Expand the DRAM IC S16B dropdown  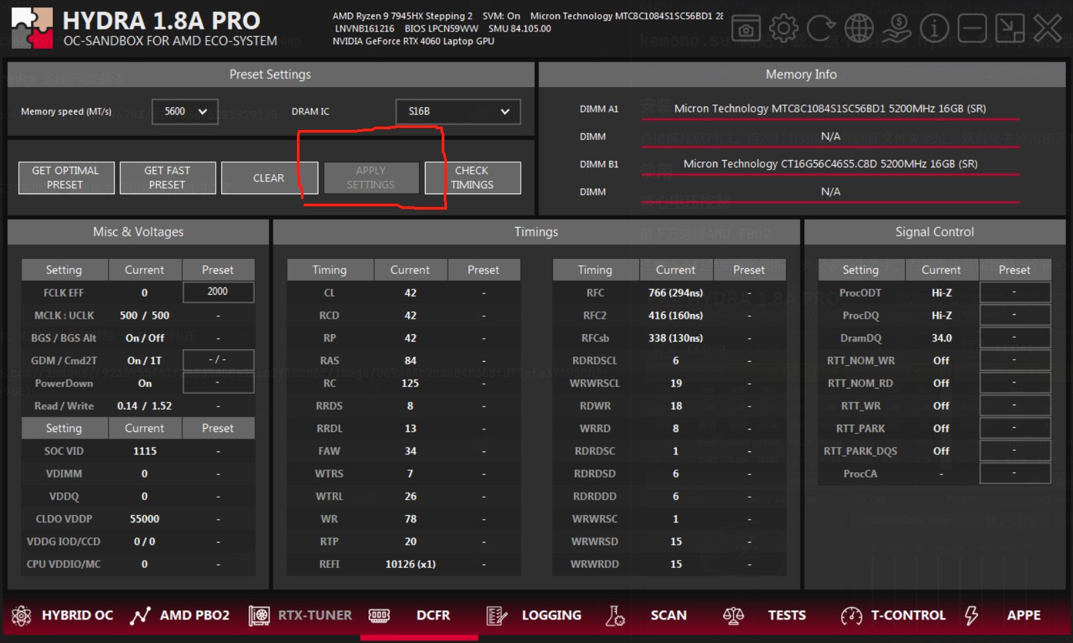pyautogui.click(x=458, y=112)
